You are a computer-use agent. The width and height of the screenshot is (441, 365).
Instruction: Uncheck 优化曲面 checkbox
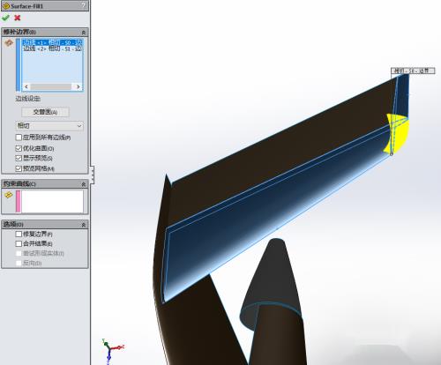point(19,148)
